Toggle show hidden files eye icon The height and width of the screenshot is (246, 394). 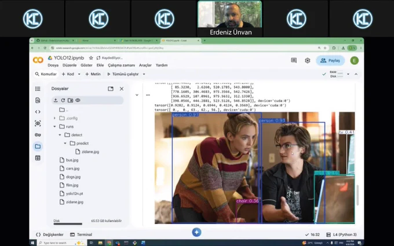(78, 100)
